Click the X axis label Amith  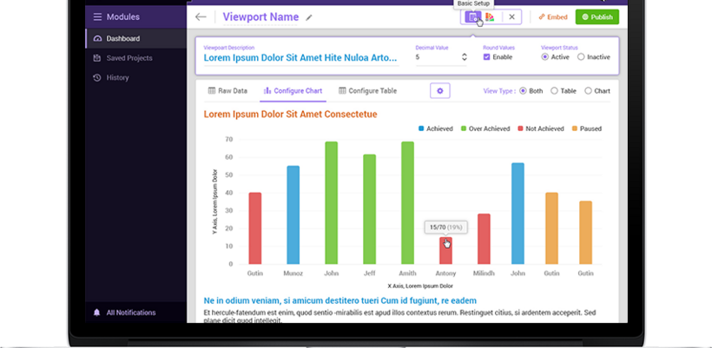[407, 273]
